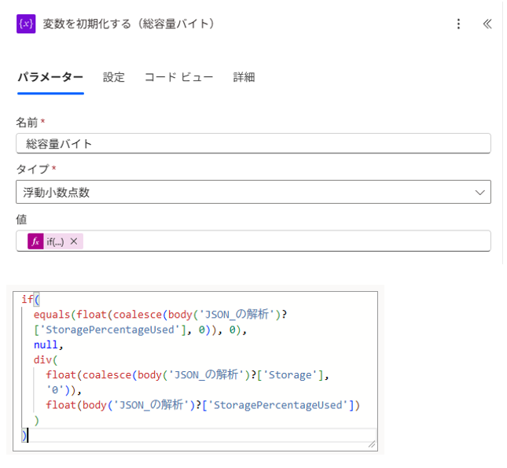Click the fx expression icon in value field

coord(35,241)
